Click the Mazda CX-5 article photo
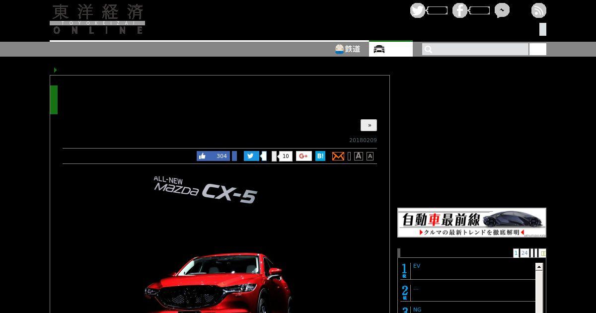The image size is (596, 313). tap(220, 242)
